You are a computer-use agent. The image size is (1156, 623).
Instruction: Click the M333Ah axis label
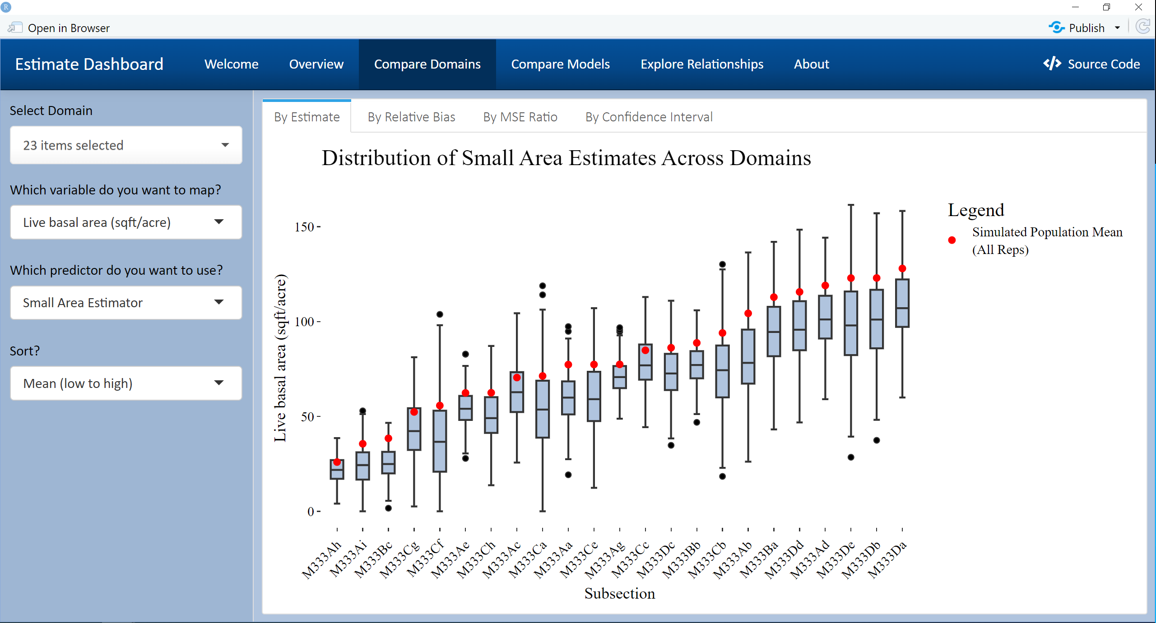[322, 559]
